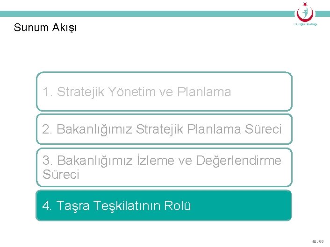The image size is (330, 247).
Task: Click the red star above the crescent
Action: 305,4
